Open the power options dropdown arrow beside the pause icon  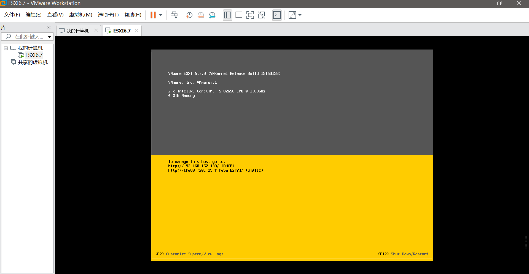click(x=161, y=15)
